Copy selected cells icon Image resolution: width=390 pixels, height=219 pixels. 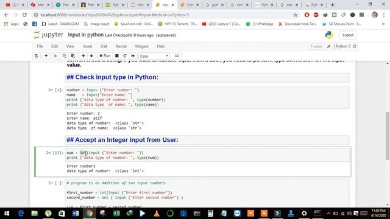(x=65, y=56)
